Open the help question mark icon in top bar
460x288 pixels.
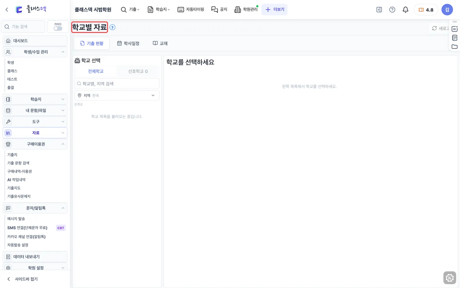click(392, 10)
